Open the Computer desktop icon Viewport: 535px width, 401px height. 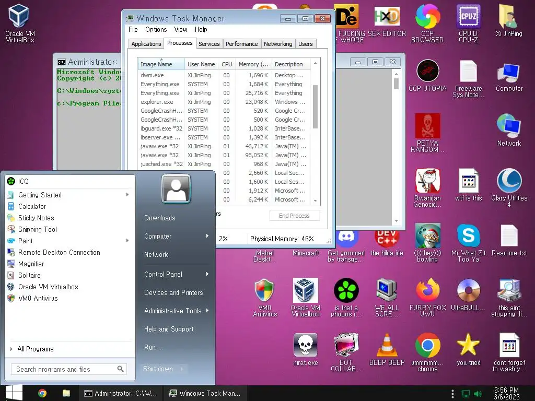[509, 77]
